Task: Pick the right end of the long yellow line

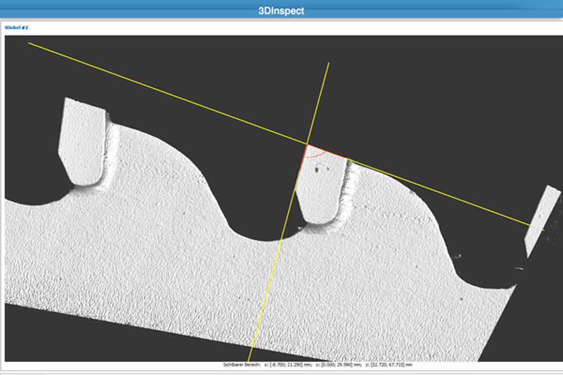Action: pyautogui.click(x=544, y=230)
